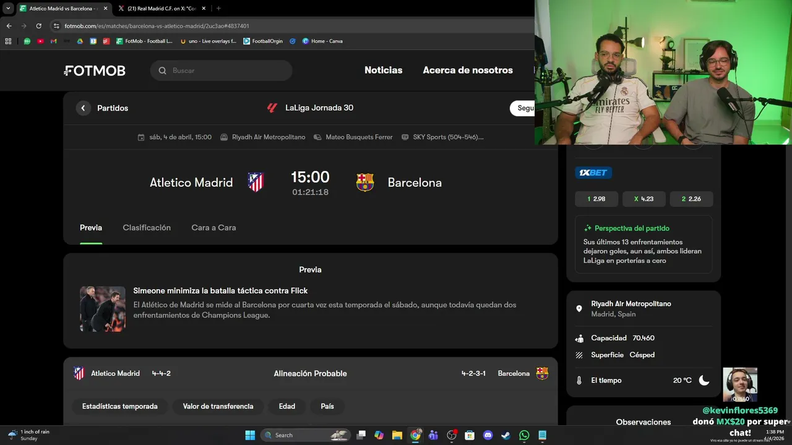Click the away win odds 2.26
The width and height of the screenshot is (792, 445).
(x=691, y=199)
